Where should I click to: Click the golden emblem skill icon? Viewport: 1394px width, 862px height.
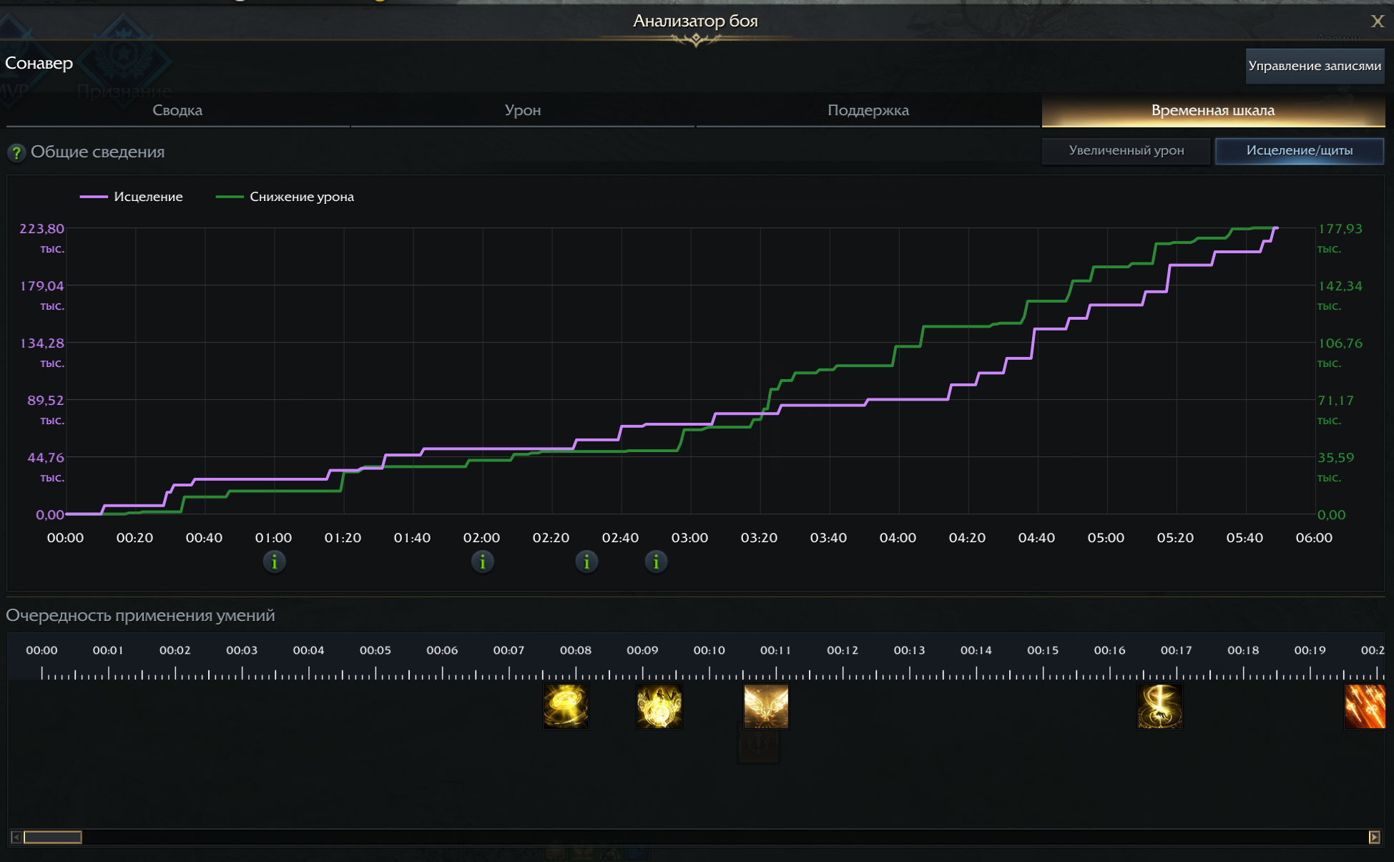coord(659,706)
